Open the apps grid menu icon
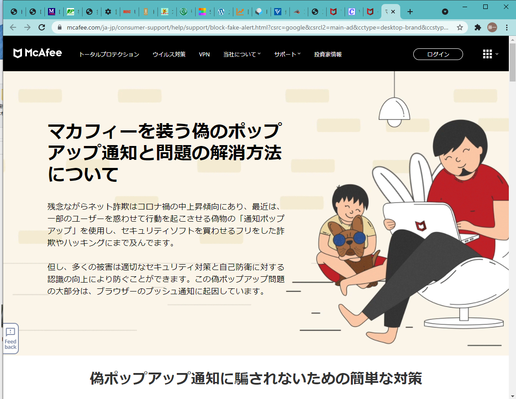The width and height of the screenshot is (516, 399). click(x=487, y=54)
